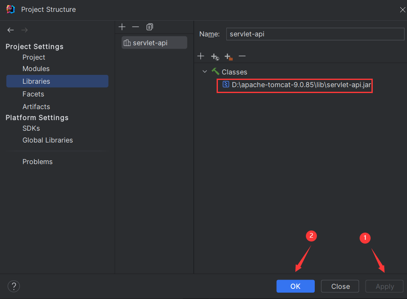The width and height of the screenshot is (407, 299).
Task: Remove the selected library from list
Action: (x=135, y=27)
